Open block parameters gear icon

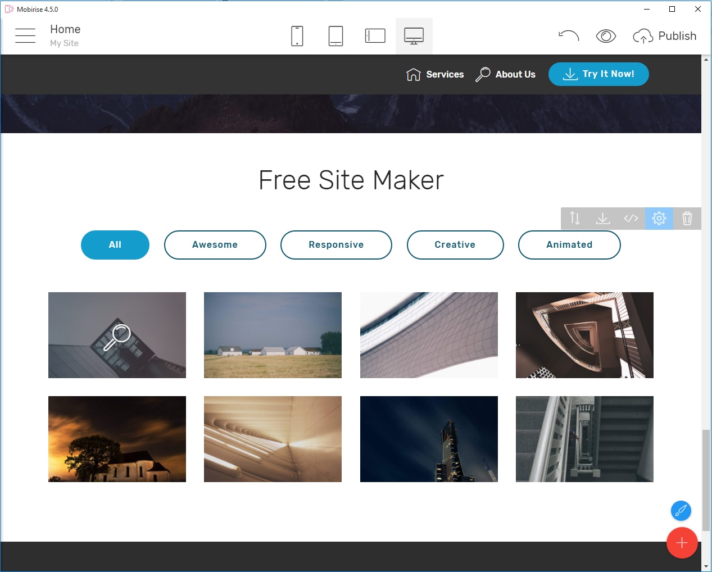pyautogui.click(x=659, y=218)
